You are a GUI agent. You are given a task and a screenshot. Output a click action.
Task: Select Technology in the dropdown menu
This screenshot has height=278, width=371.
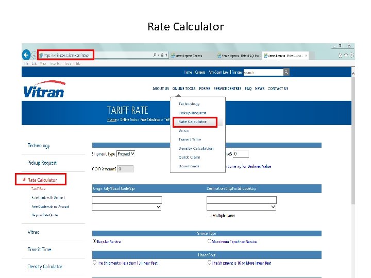tap(189, 104)
